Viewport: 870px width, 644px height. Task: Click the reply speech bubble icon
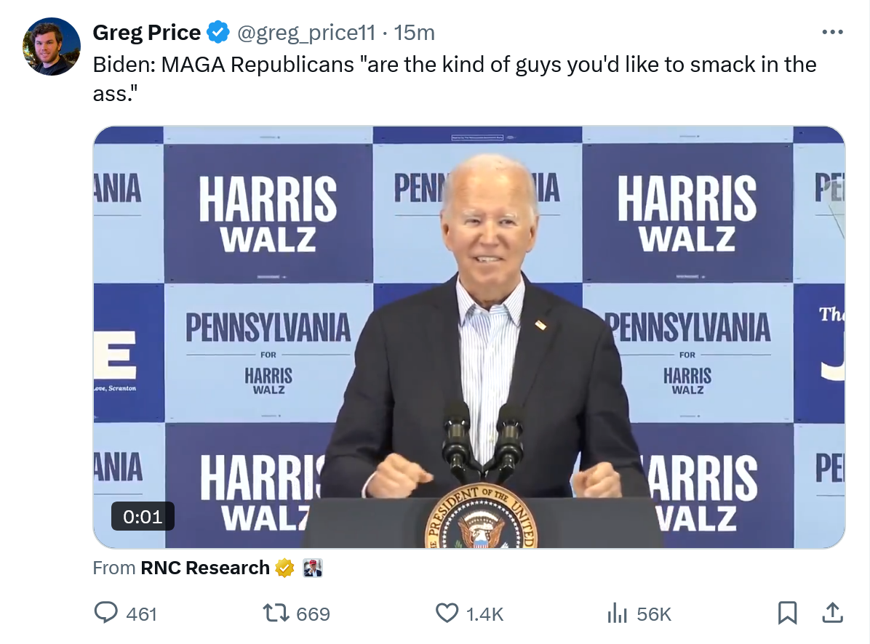(107, 613)
